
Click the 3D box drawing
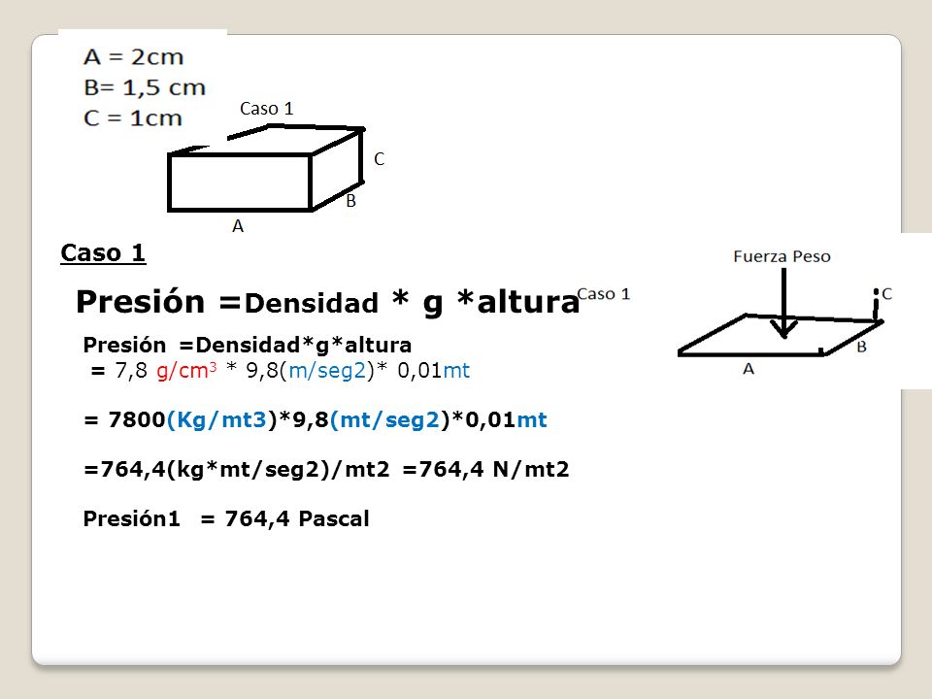266,168
